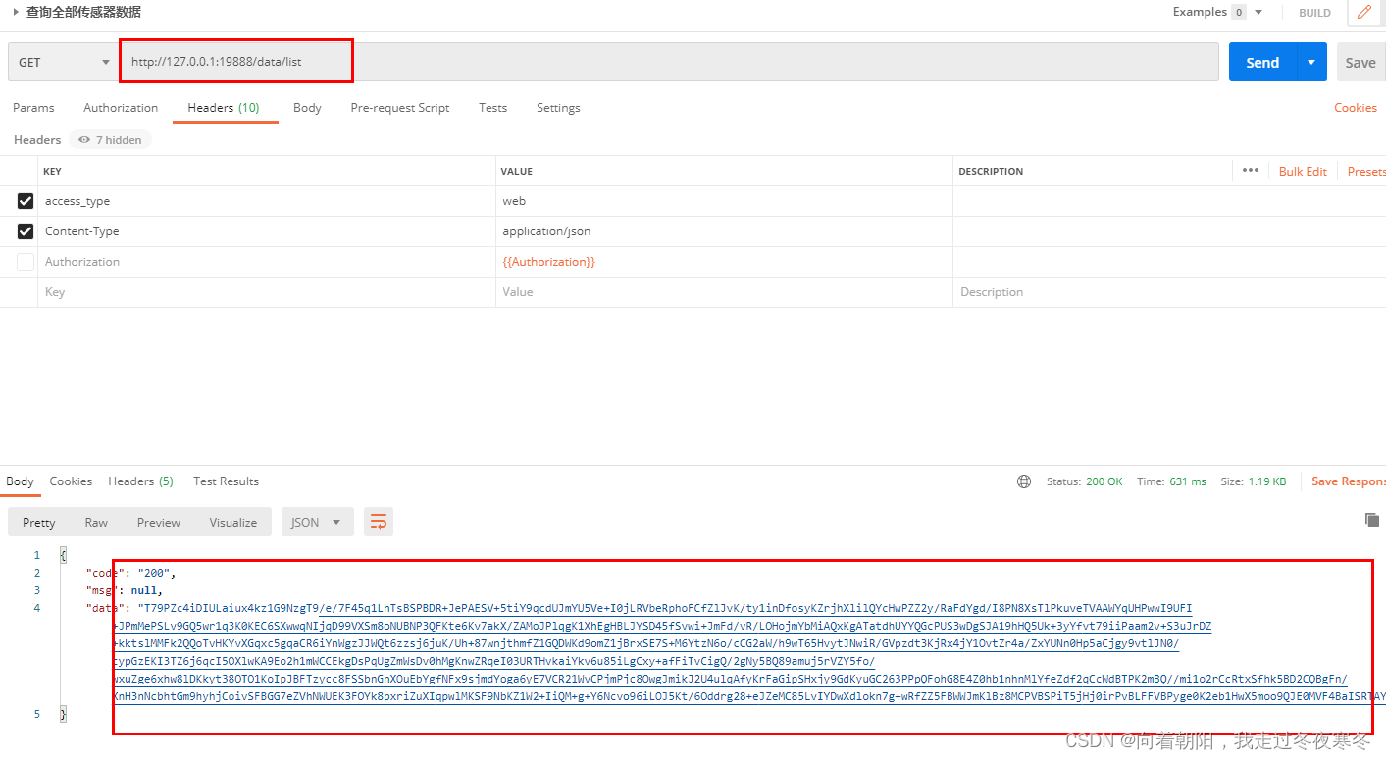Image resolution: width=1386 pixels, height=760 pixels.
Task: Click the globe network icon near Status
Action: 1024,481
